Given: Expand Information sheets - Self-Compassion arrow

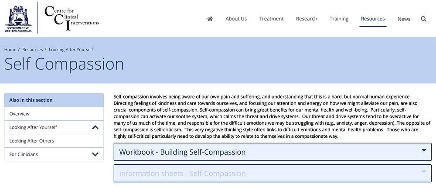Looking at the screenshot, I should pyautogui.click(x=424, y=172).
